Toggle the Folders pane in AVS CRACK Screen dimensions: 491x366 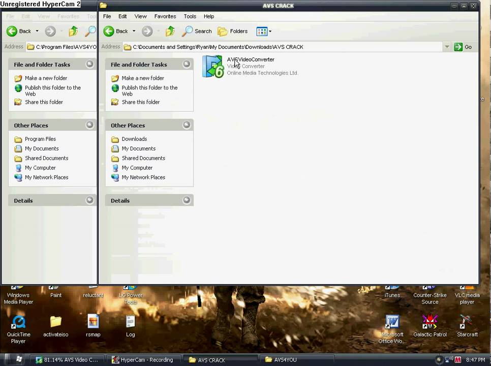click(x=233, y=31)
